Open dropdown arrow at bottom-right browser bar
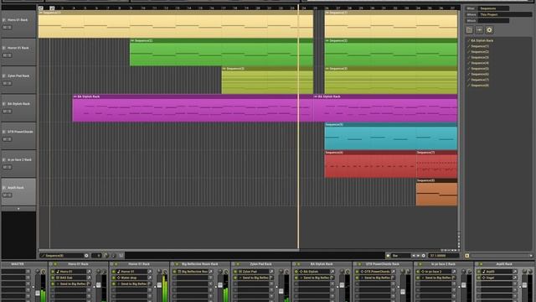Viewport: 536px width, 302px height. tap(531, 255)
